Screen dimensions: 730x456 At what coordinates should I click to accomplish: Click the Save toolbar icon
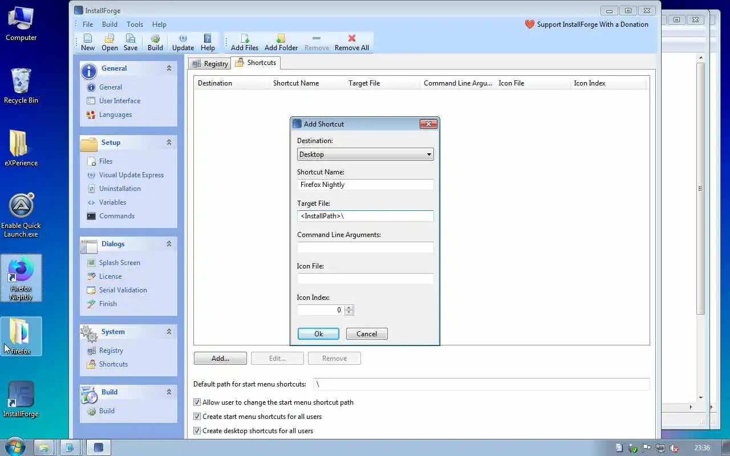tap(131, 42)
